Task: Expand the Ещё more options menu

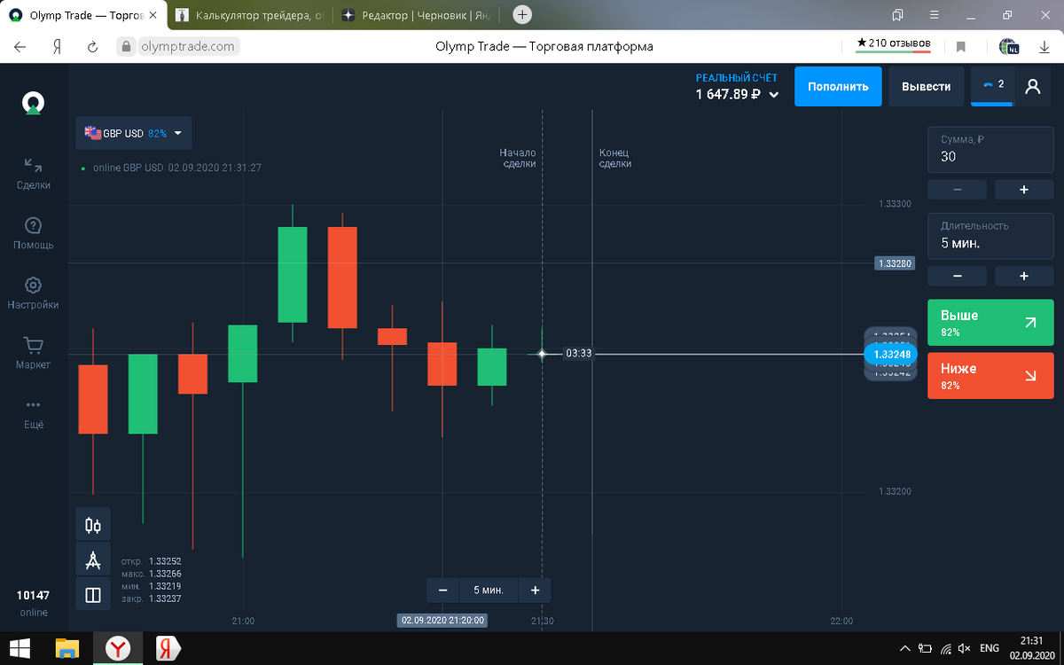Action: point(33,413)
